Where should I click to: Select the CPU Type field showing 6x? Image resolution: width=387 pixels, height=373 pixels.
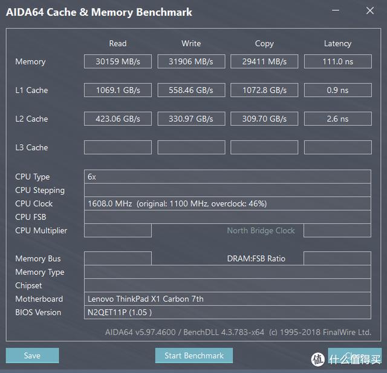point(227,177)
